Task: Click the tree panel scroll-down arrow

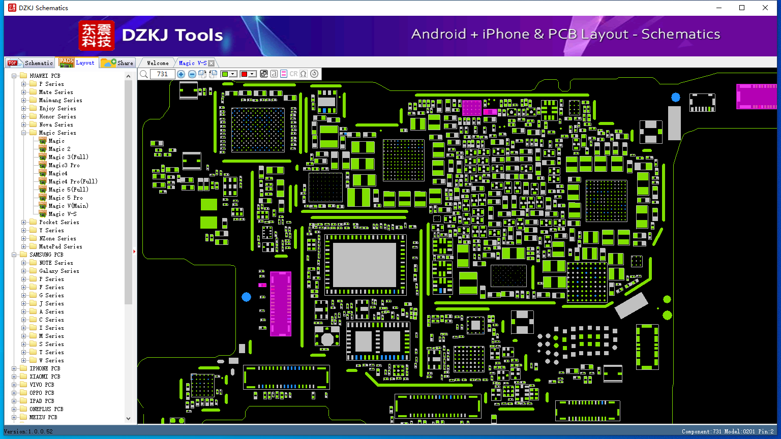Action: 129,419
